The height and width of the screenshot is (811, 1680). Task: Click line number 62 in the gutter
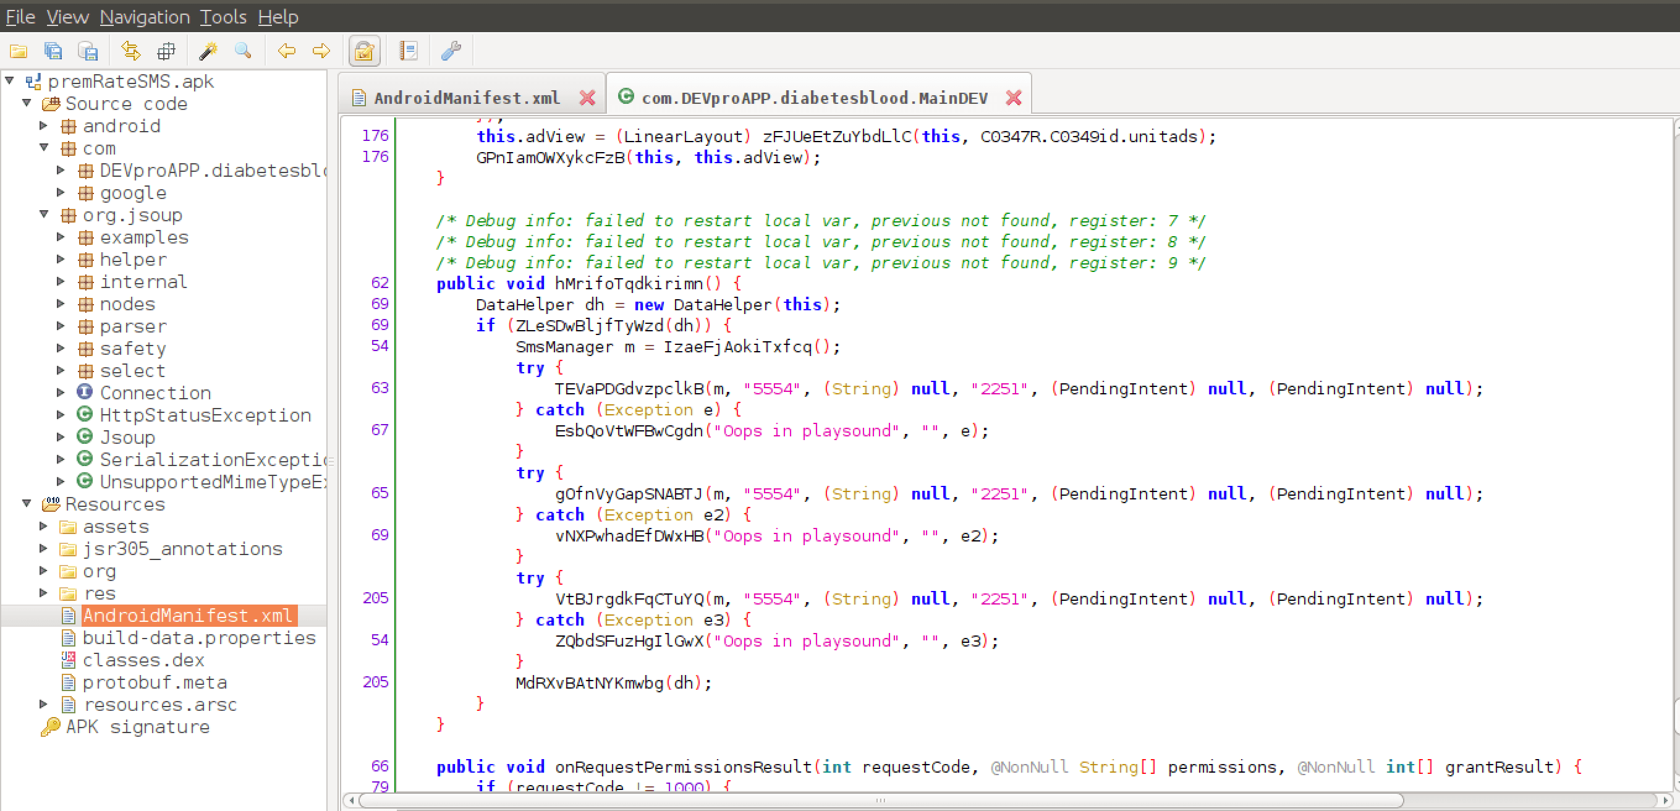pyautogui.click(x=380, y=282)
